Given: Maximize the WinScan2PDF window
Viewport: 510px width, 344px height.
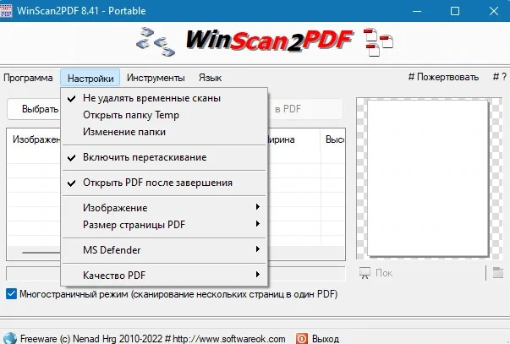Looking at the screenshot, I should (455, 11).
